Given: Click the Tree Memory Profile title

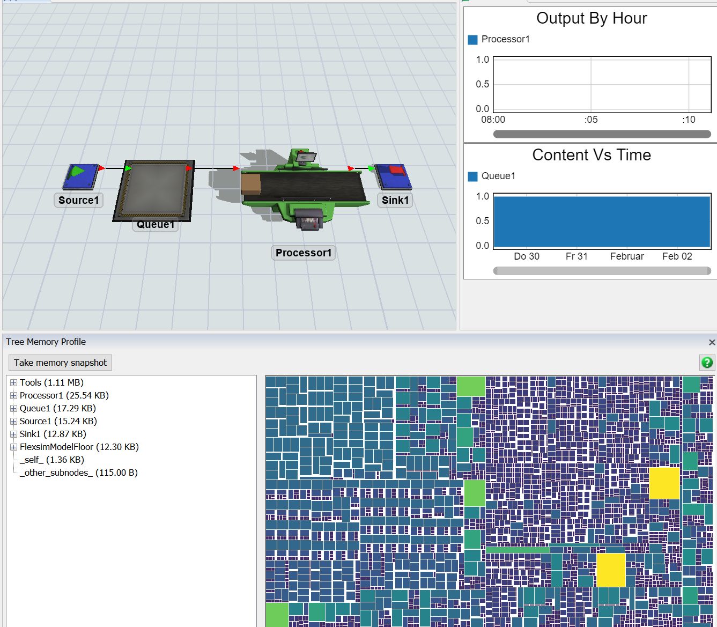Looking at the screenshot, I should (46, 342).
